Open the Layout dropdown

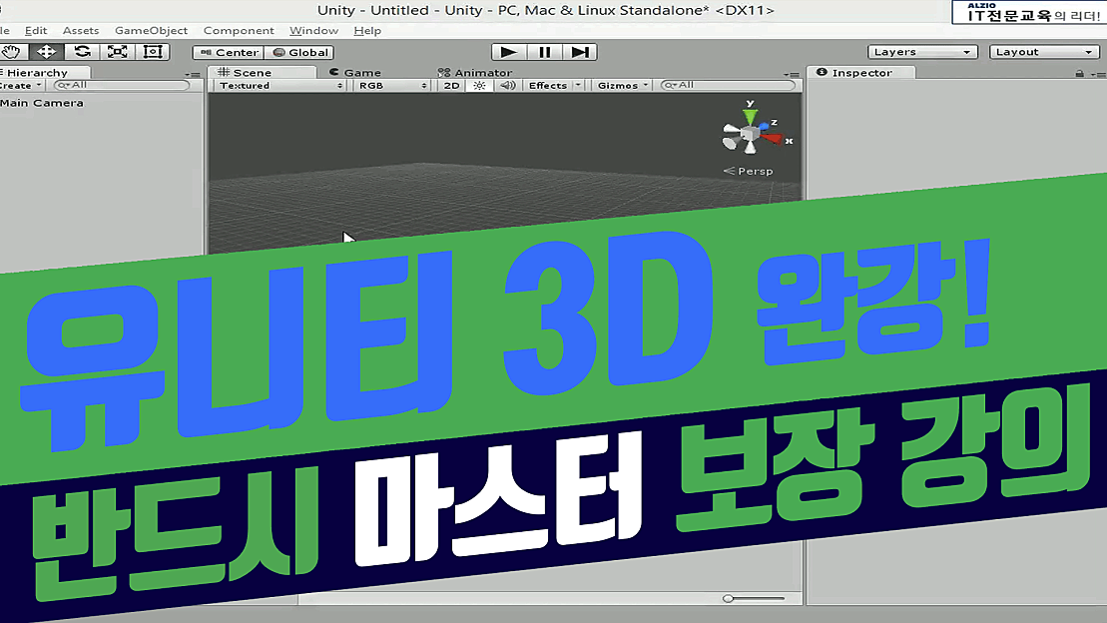[x=1043, y=51]
